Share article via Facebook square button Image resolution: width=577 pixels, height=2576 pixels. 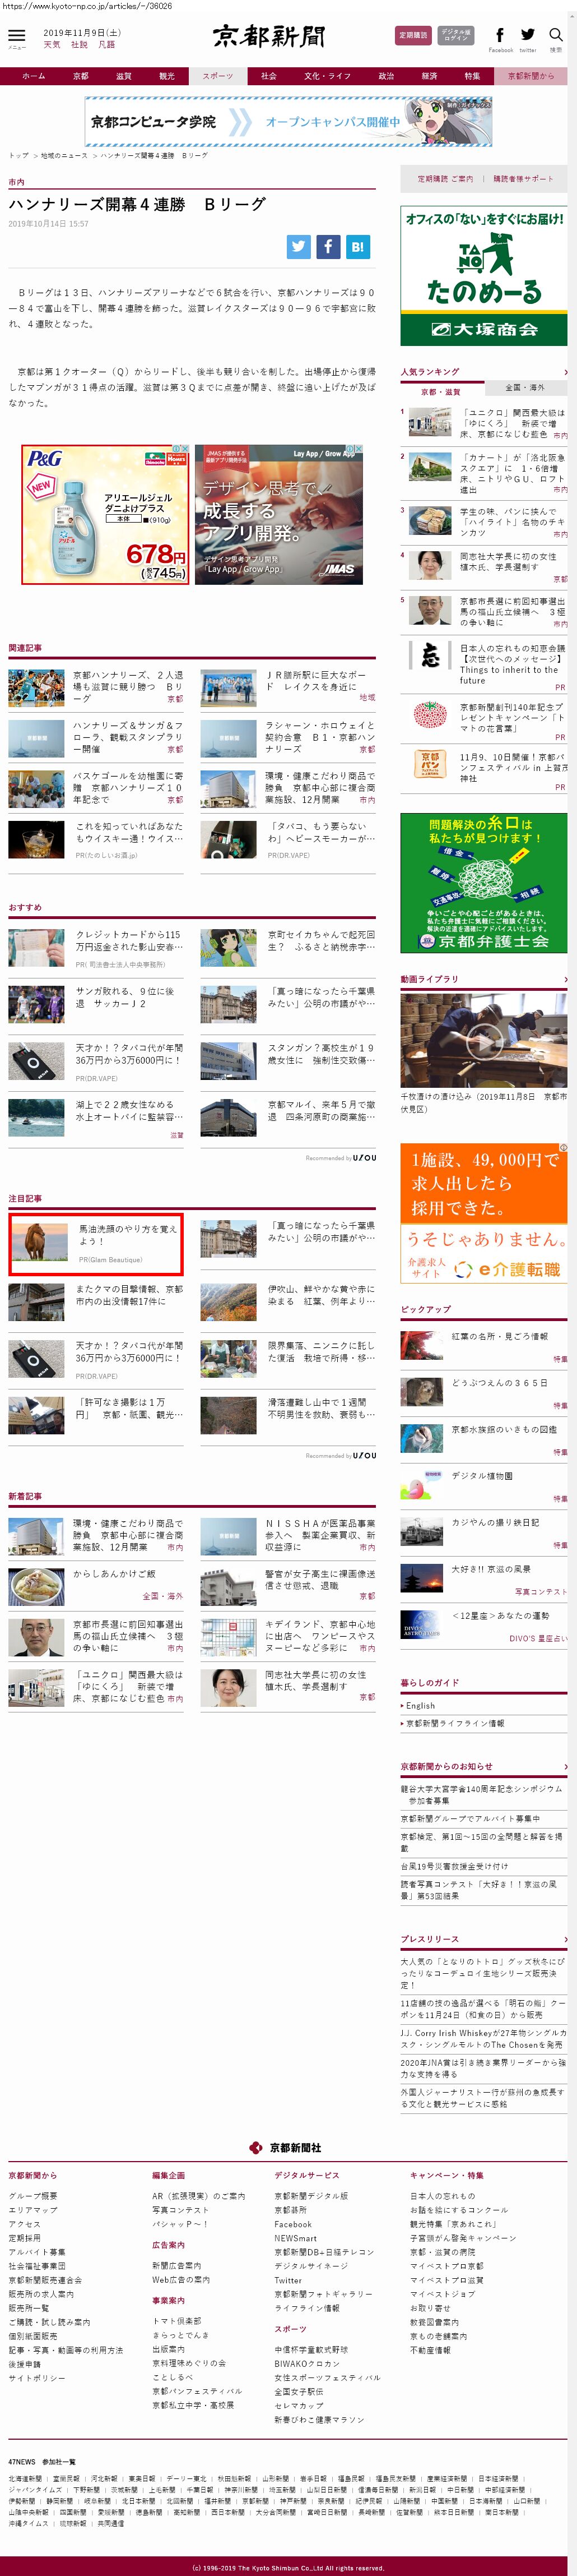point(327,247)
